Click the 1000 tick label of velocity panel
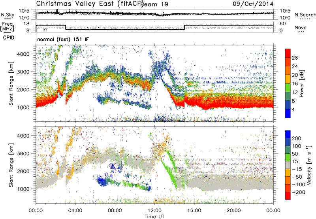316x219 pixels. (23, 189)
